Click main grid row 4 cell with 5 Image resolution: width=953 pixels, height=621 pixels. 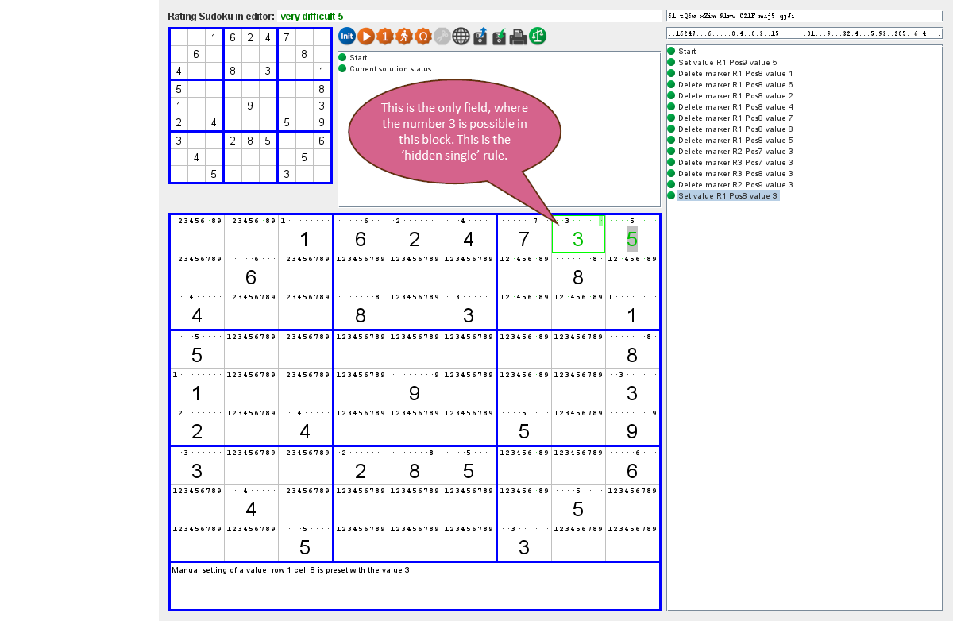coord(197,349)
